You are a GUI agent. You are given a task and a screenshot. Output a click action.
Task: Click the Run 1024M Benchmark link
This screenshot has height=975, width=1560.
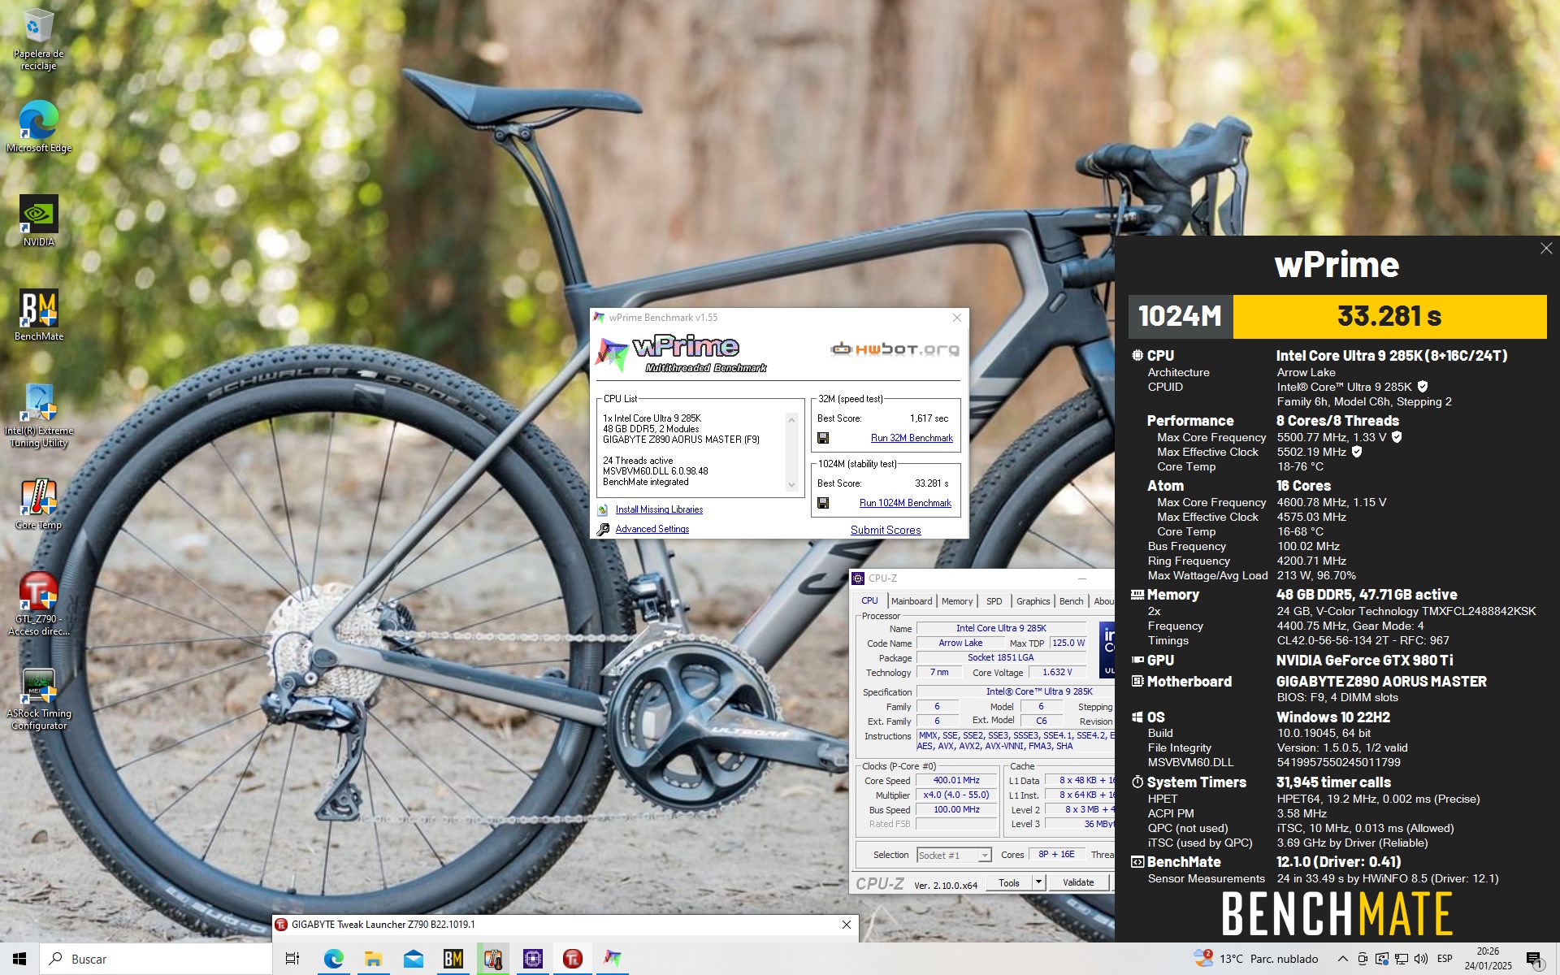[x=905, y=503]
